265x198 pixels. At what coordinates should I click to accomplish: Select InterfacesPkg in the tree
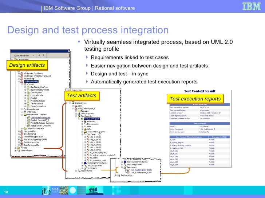[30, 134]
